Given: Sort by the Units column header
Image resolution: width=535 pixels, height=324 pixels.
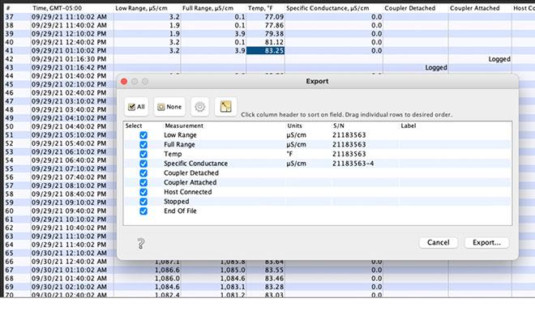Looking at the screenshot, I should click(x=293, y=126).
